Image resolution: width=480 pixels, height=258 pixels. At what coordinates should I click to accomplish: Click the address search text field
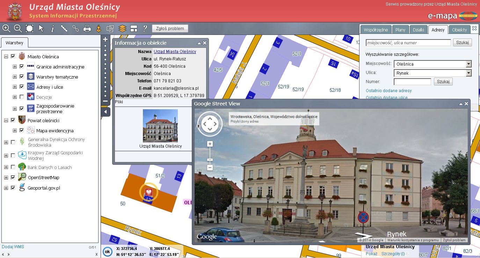pyautogui.click(x=408, y=43)
